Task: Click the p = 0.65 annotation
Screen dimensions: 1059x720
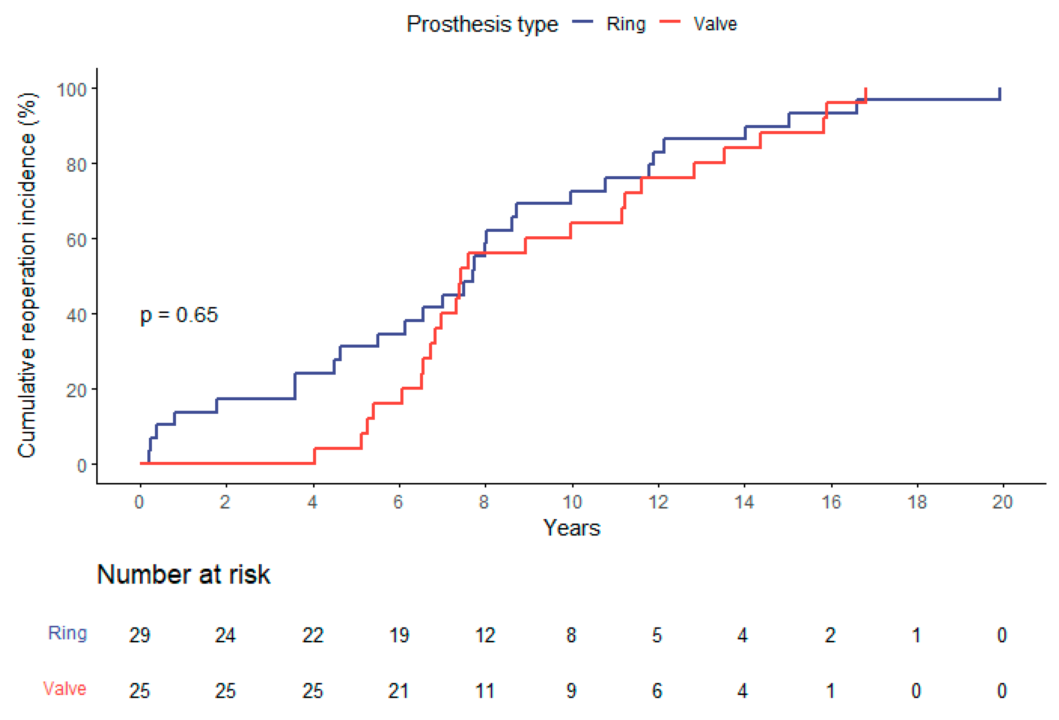Action: pos(179,315)
